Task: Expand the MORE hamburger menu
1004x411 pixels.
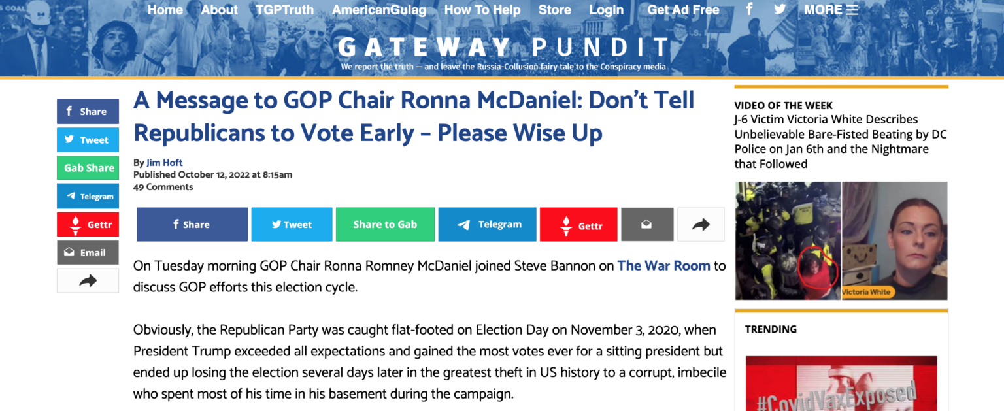Action: click(x=831, y=10)
